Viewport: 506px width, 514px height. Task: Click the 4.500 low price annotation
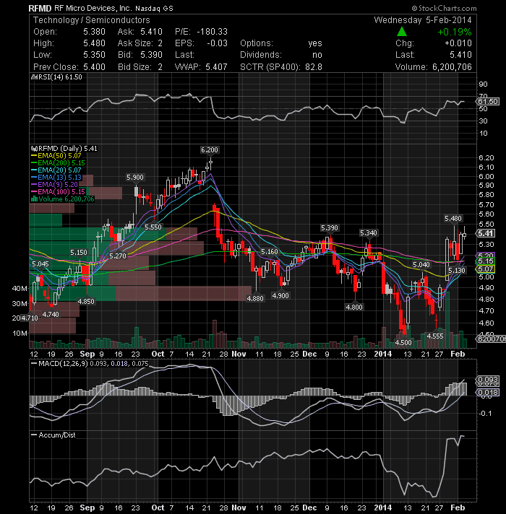click(x=403, y=343)
